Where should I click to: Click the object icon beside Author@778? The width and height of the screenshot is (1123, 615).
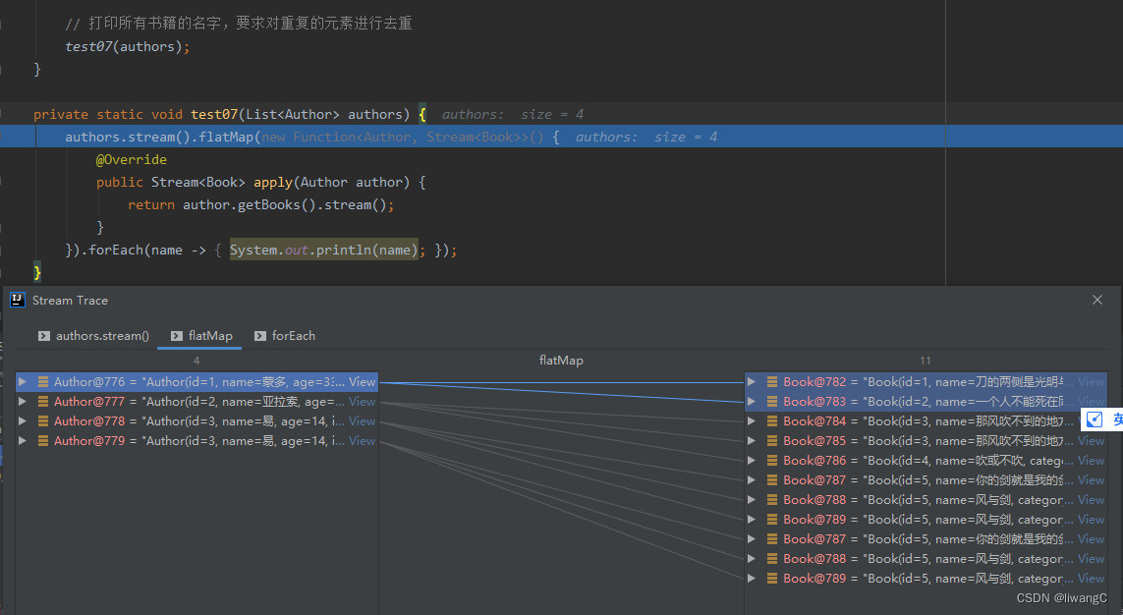(43, 421)
